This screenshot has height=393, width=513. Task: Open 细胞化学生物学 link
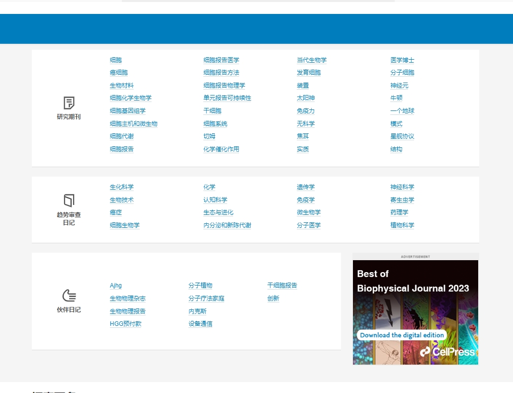coord(131,98)
